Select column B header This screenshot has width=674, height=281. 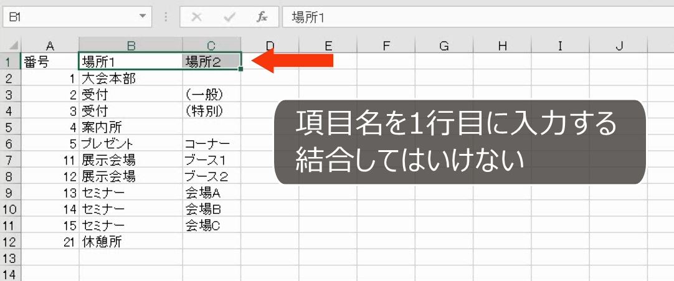pyautogui.click(x=131, y=45)
